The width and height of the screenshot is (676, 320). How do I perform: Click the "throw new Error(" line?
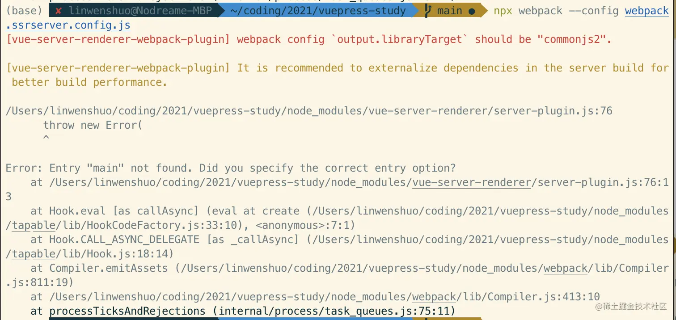93,125
